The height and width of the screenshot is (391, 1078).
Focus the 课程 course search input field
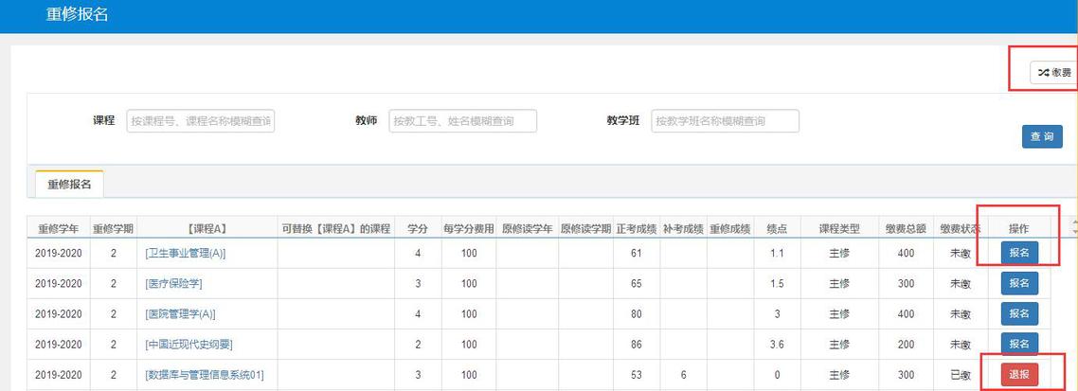[201, 121]
